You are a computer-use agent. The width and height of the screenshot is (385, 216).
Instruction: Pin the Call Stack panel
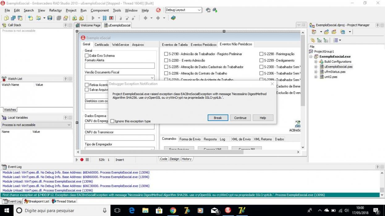(66, 25)
